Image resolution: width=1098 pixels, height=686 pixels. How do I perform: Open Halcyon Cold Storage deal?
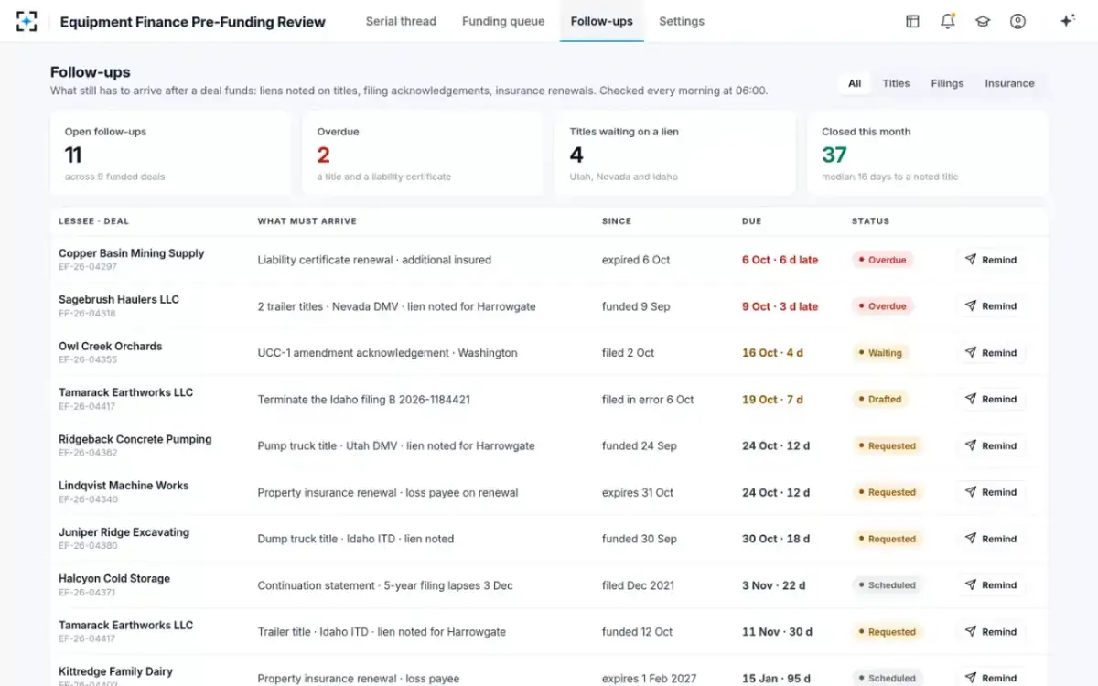coord(114,578)
